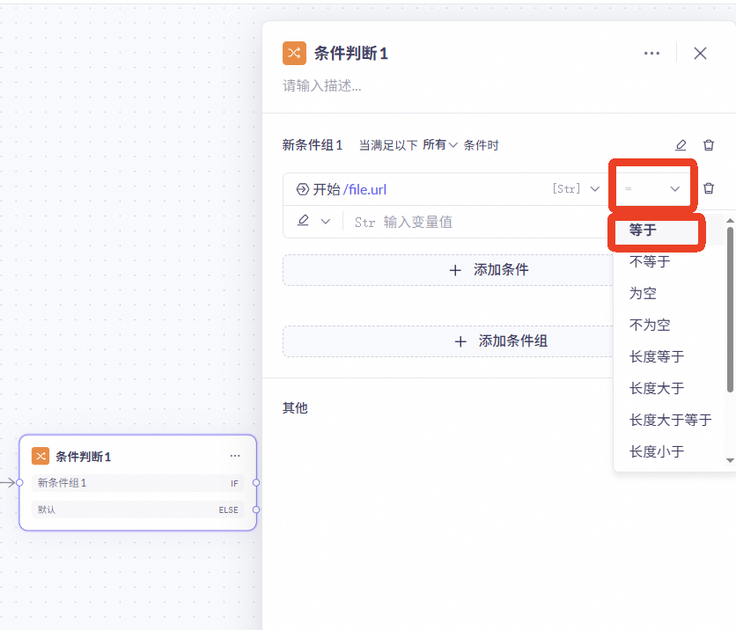Click the 默认 ELSE row in node

pos(137,509)
